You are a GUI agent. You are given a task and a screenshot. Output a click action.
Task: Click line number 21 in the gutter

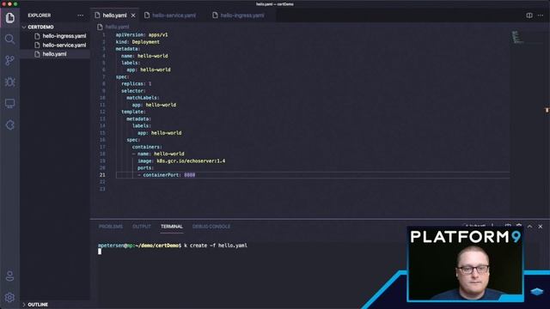(x=102, y=175)
